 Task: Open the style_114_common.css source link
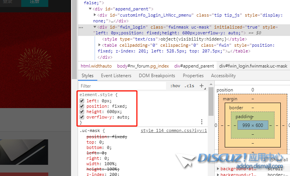tap(173, 131)
